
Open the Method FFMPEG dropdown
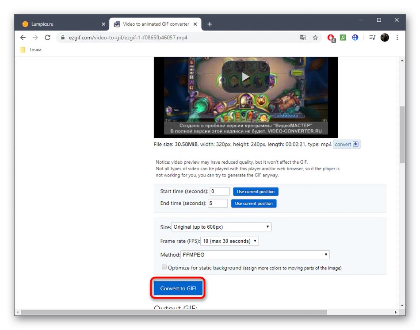255,255
